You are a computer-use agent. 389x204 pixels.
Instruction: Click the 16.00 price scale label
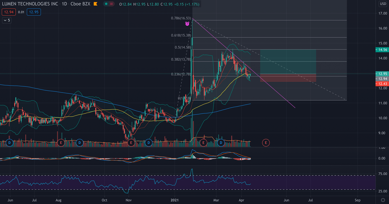(x=382, y=28)
